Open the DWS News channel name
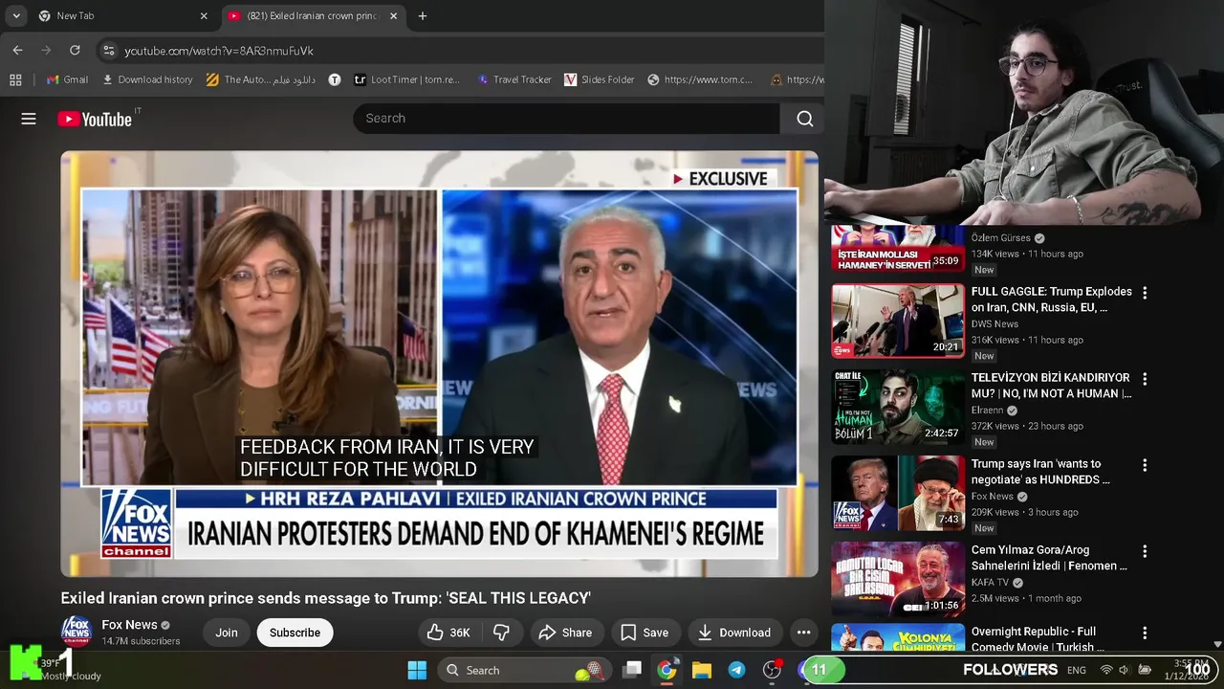 (x=994, y=324)
